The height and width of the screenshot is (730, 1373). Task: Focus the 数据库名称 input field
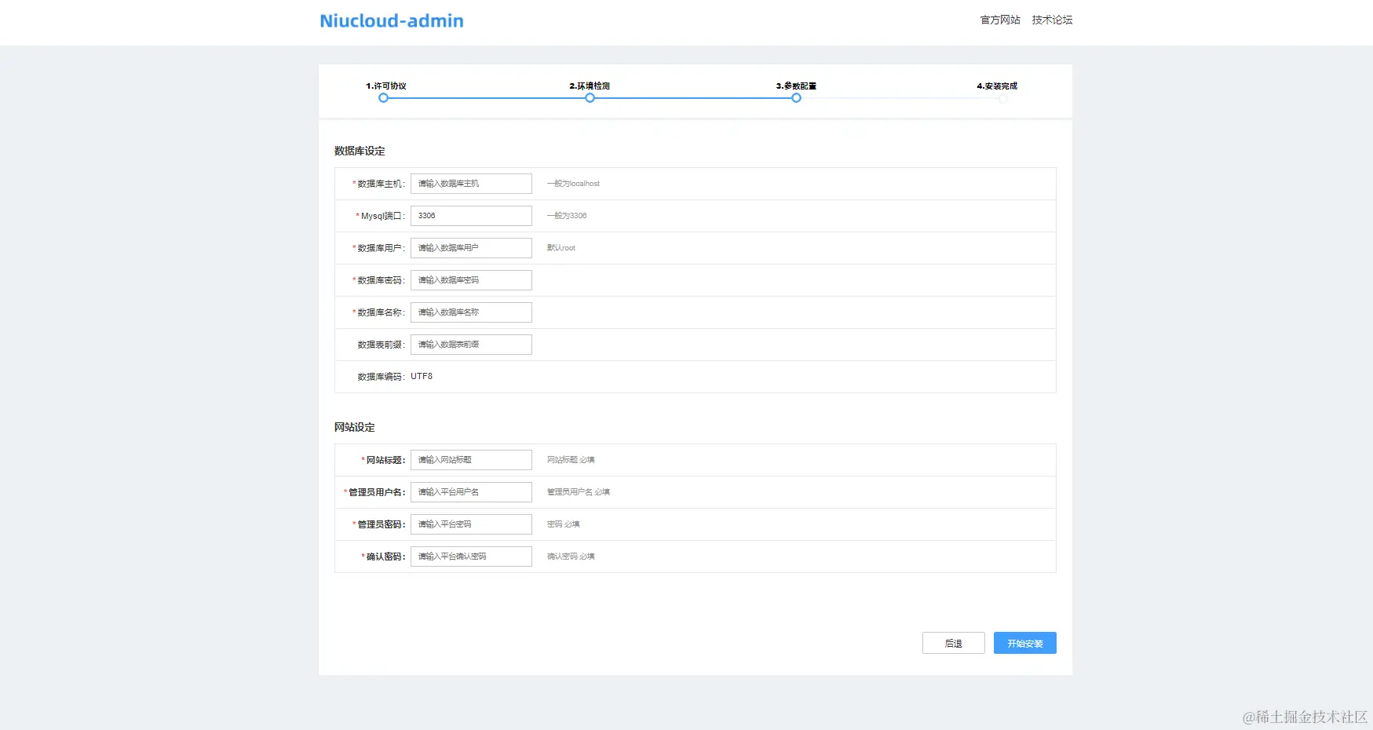point(471,312)
